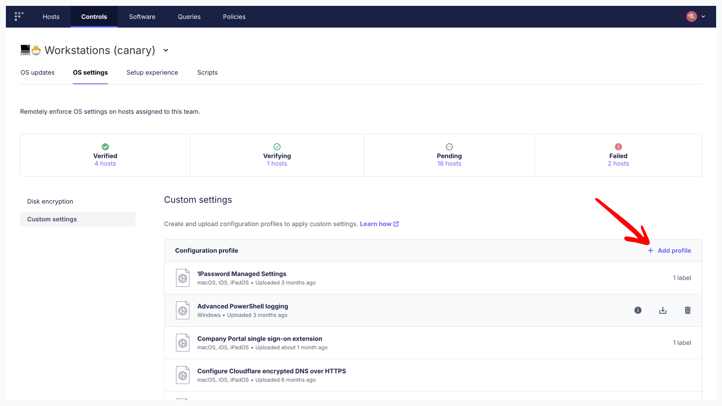Open the user avatar menu
722x406 pixels.
coord(691,17)
